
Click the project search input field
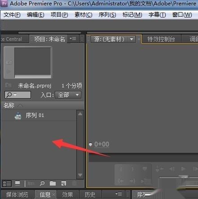(x=18, y=95)
